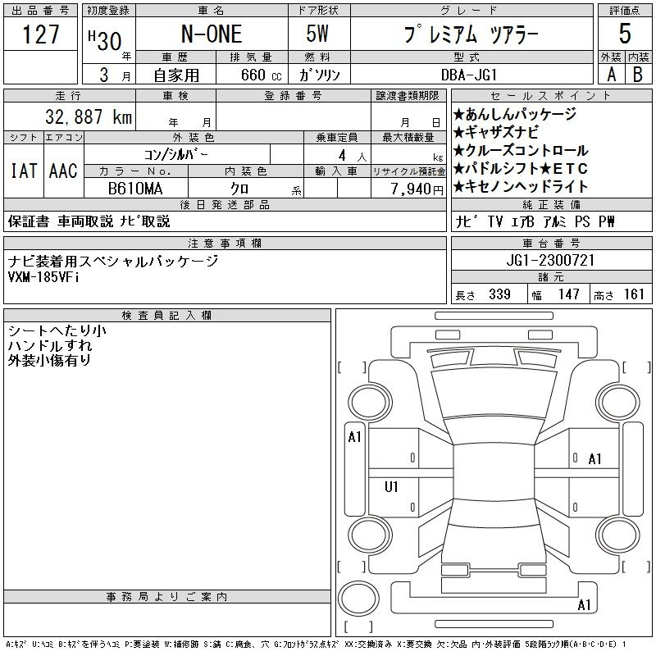
Task: Select sales point ★あんしんパッケージ
Action: click(x=515, y=114)
